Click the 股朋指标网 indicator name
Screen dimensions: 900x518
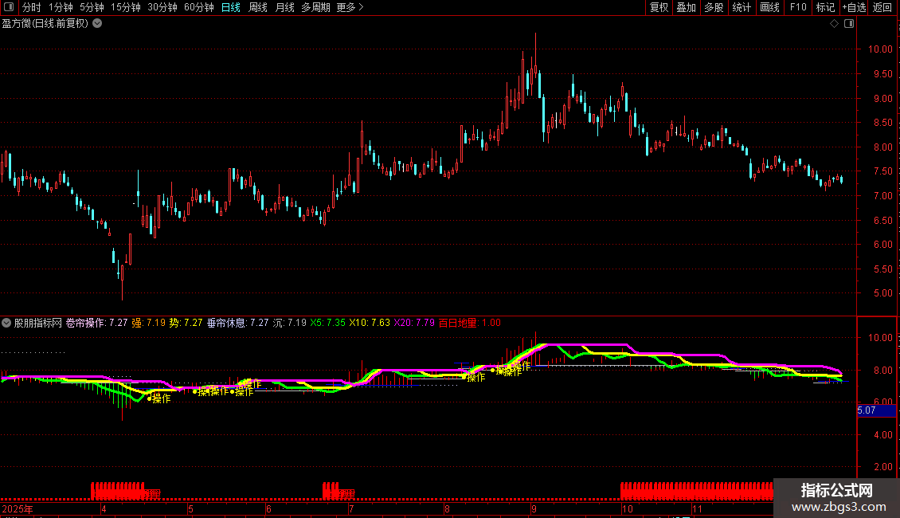(x=38, y=323)
